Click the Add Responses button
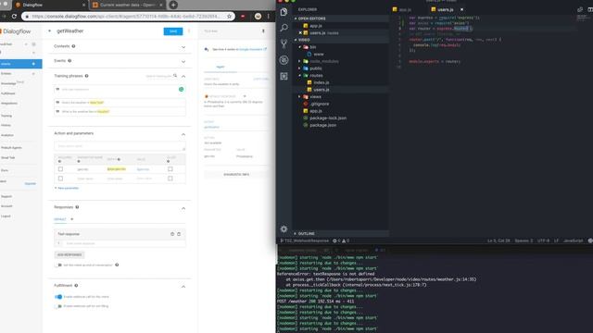The width and height of the screenshot is (593, 333). click(x=69, y=255)
